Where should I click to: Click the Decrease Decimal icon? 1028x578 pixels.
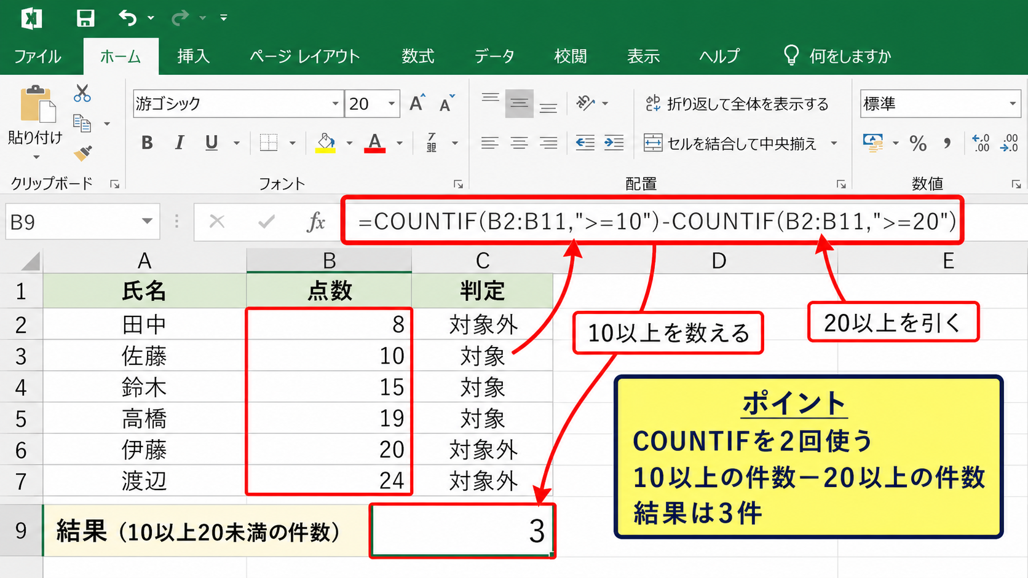point(1010,143)
